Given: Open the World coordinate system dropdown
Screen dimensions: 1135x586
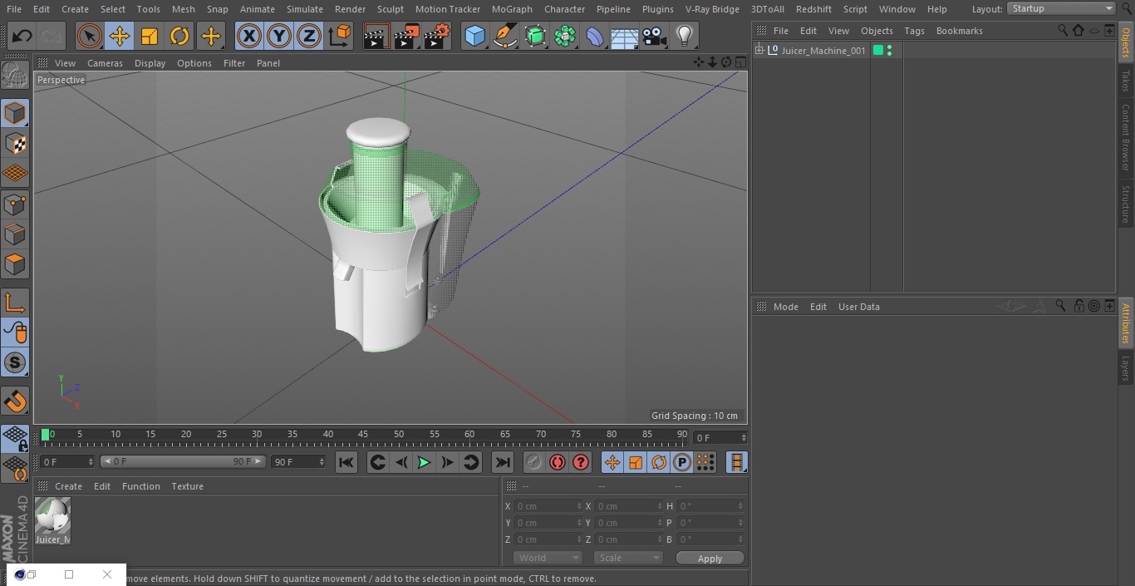Looking at the screenshot, I should (548, 558).
